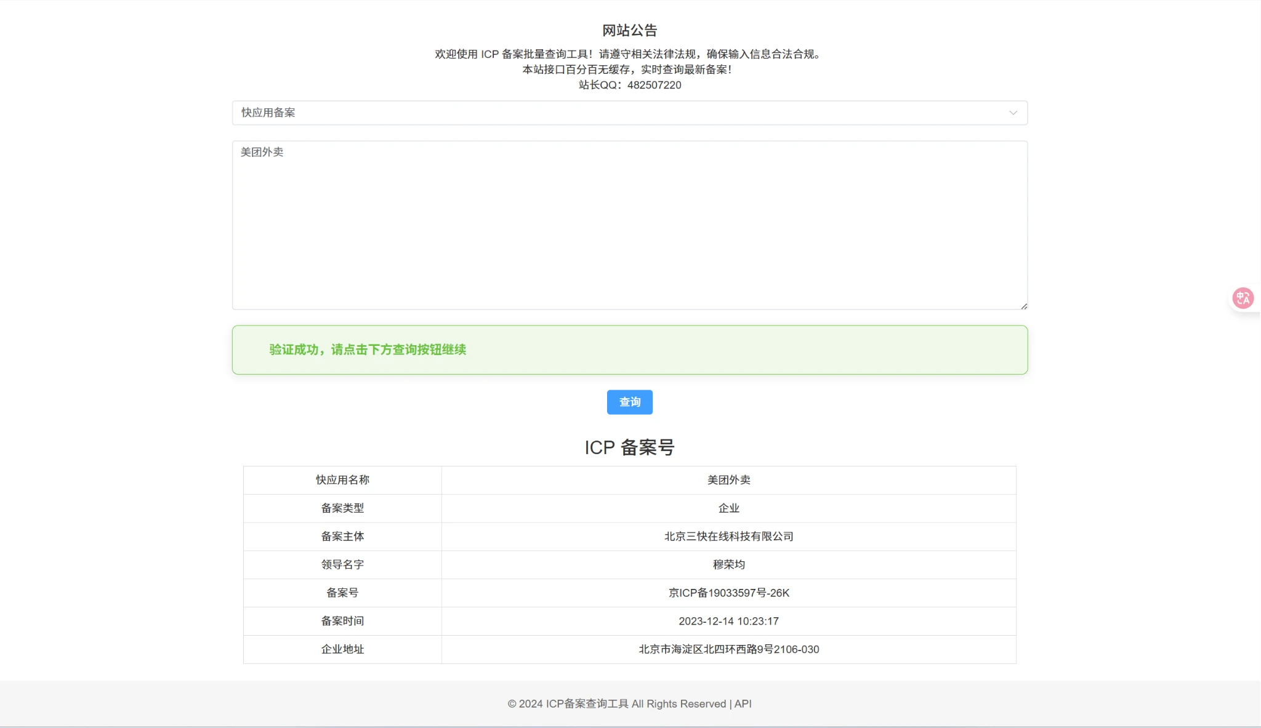Click the floating translate icon on the right edge
Image resolution: width=1261 pixels, height=728 pixels.
pos(1243,298)
